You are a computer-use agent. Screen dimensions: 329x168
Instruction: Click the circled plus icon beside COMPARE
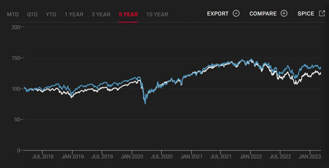click(284, 14)
